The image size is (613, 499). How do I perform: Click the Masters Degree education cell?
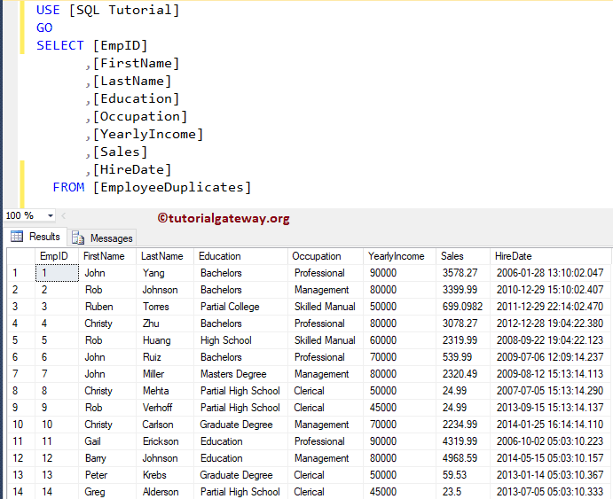[x=233, y=374]
